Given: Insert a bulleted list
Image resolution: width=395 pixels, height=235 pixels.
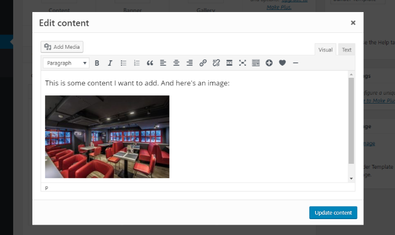Looking at the screenshot, I should click(123, 63).
